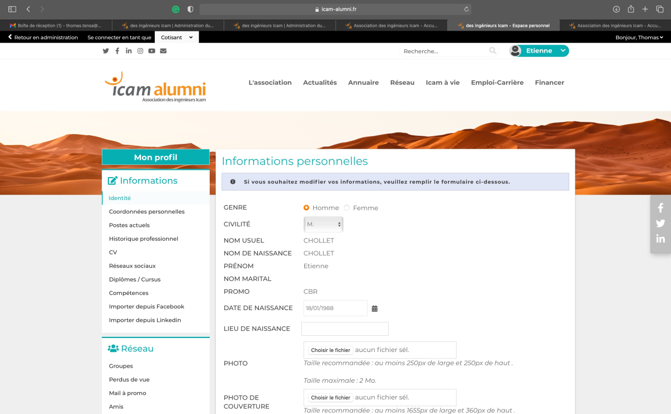Open the YouTube icon in header

(x=152, y=51)
